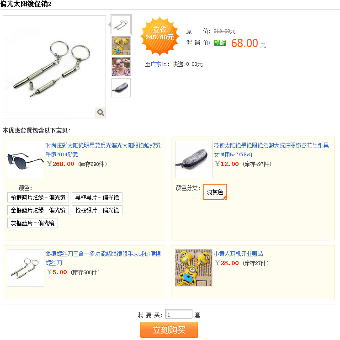Choose color 枪框蓝片炫绿-偏光镜

(38, 197)
